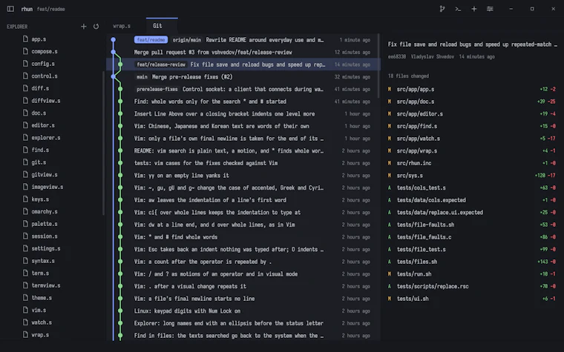Click file icon beside compose.s
This screenshot has width=564, height=352.
click(25, 51)
